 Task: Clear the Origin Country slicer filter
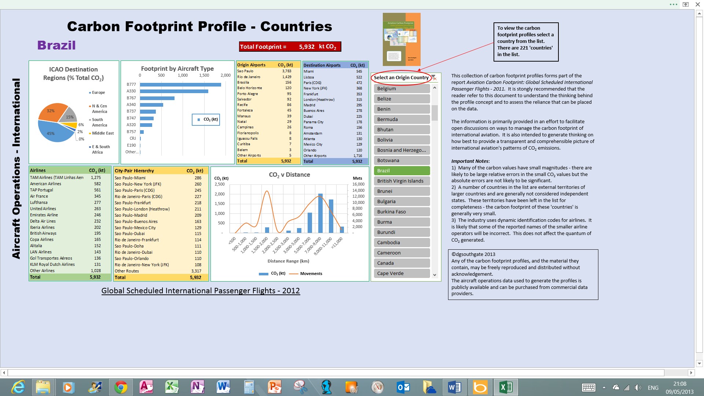coord(434,78)
